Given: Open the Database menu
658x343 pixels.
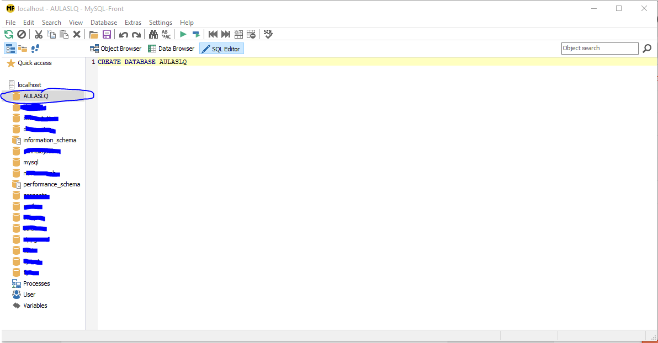Looking at the screenshot, I should pyautogui.click(x=104, y=23).
